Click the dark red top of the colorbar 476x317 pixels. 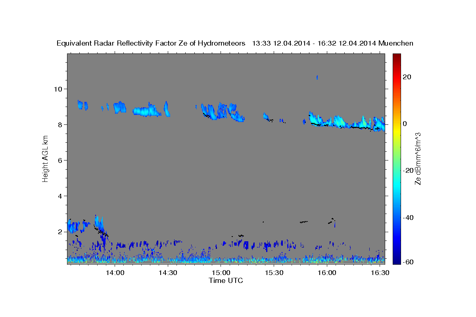(x=397, y=56)
